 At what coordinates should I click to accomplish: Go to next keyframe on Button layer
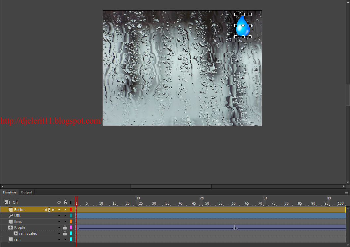(53, 210)
